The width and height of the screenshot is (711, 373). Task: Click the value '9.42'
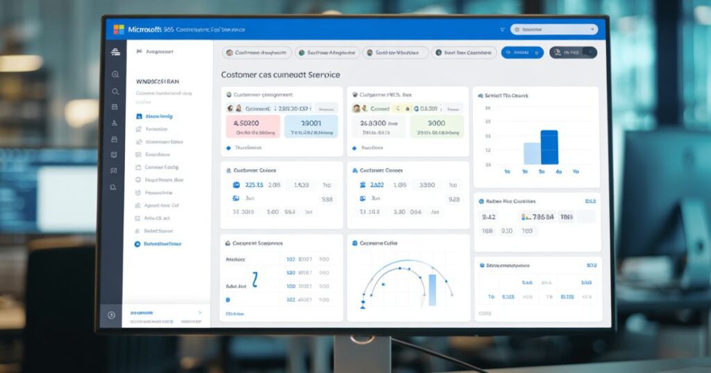[489, 217]
